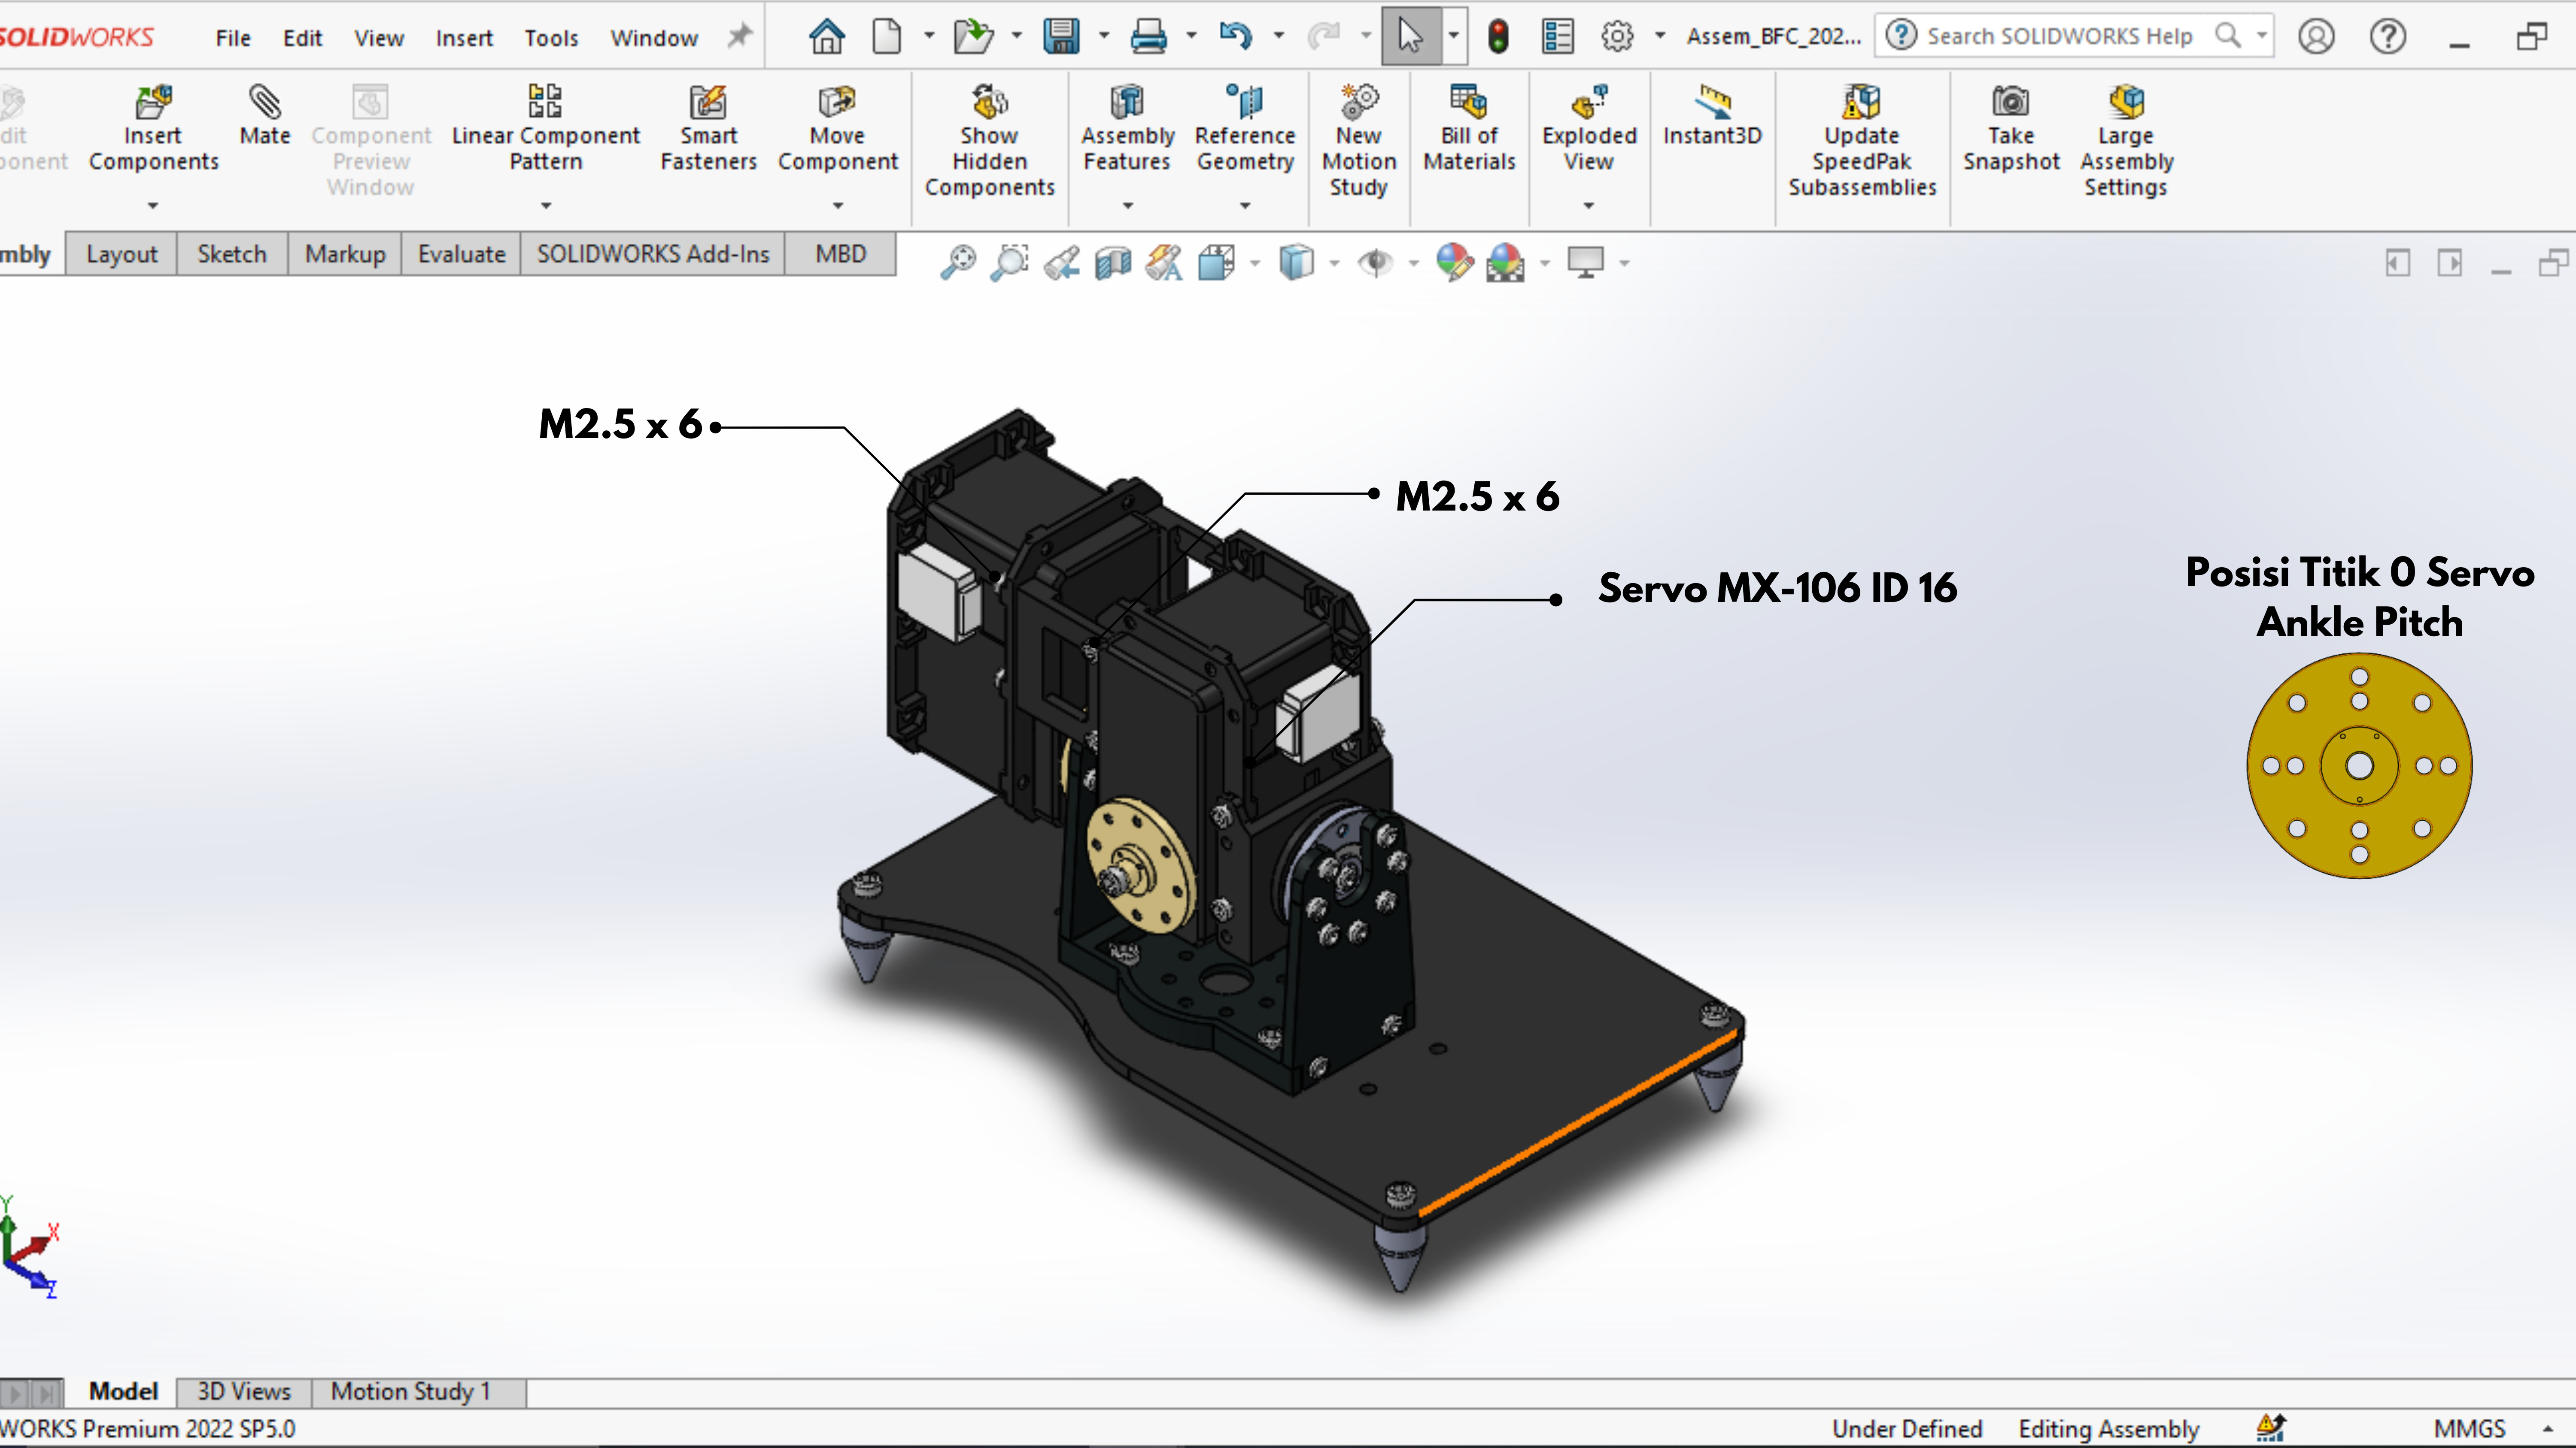Switch to the Evaluate tab
Screen dimensions: 2576x1448
coord(461,254)
